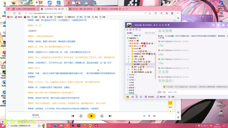228x128 pixels.
Task: Open the 搜索 bookmark
Action: pos(34,17)
